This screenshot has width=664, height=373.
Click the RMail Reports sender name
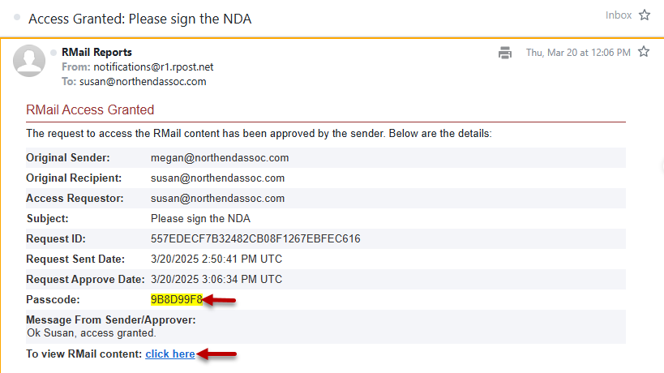click(96, 53)
